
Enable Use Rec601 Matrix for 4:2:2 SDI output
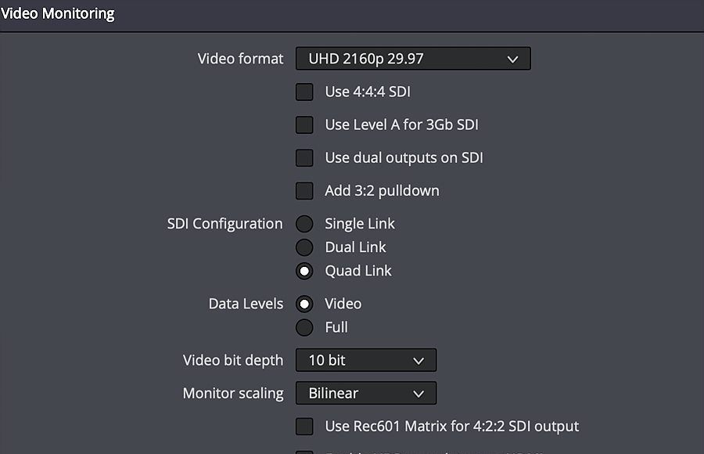point(304,426)
